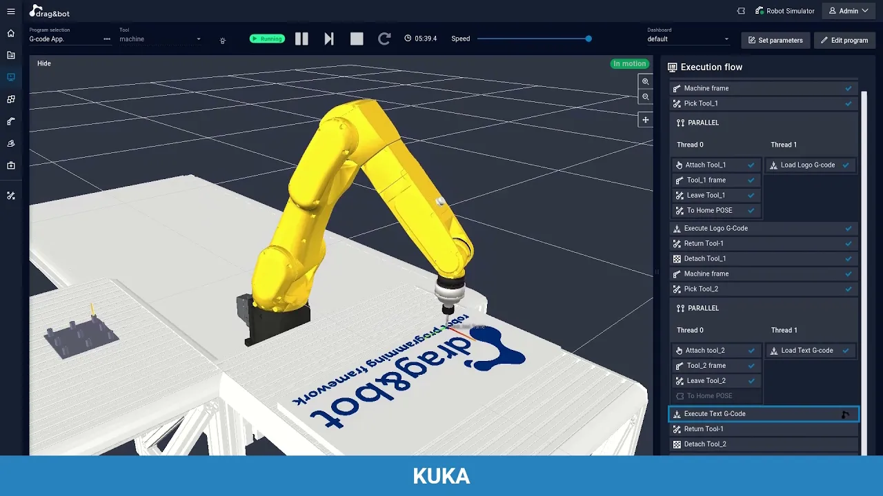883x496 pixels.
Task: Step to next program block
Action: 329,39
